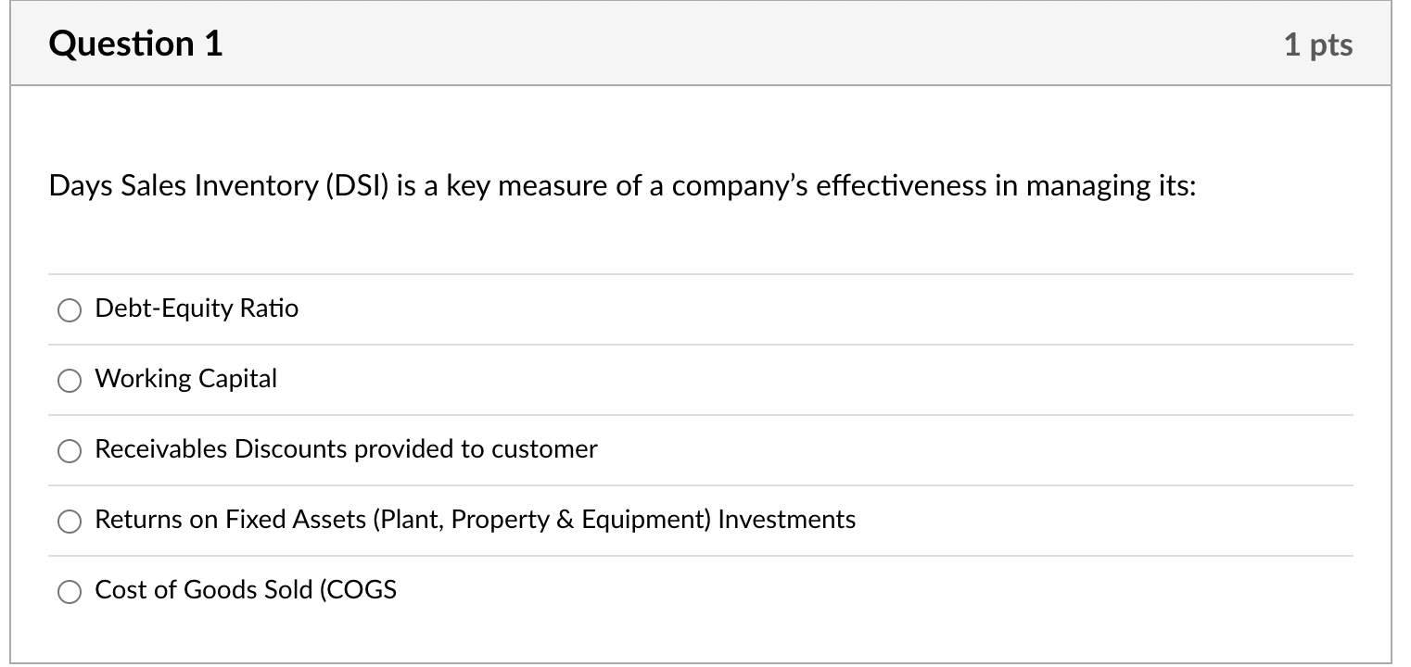This screenshot has width=1411, height=667.
Task: Select the Debt-Equity Ratio radio button
Action: coord(70,310)
